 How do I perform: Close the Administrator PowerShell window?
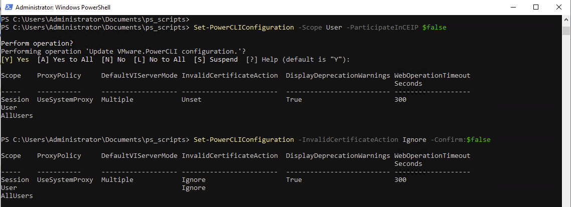[559, 8]
